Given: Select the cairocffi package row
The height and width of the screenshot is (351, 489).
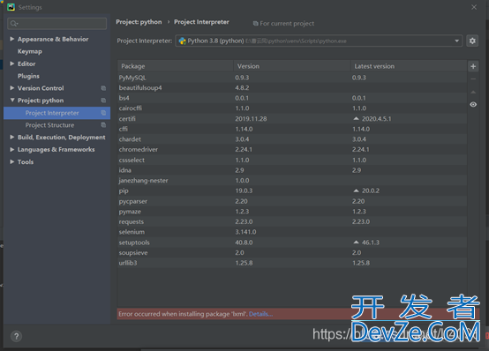Looking at the screenshot, I should click(x=292, y=108).
